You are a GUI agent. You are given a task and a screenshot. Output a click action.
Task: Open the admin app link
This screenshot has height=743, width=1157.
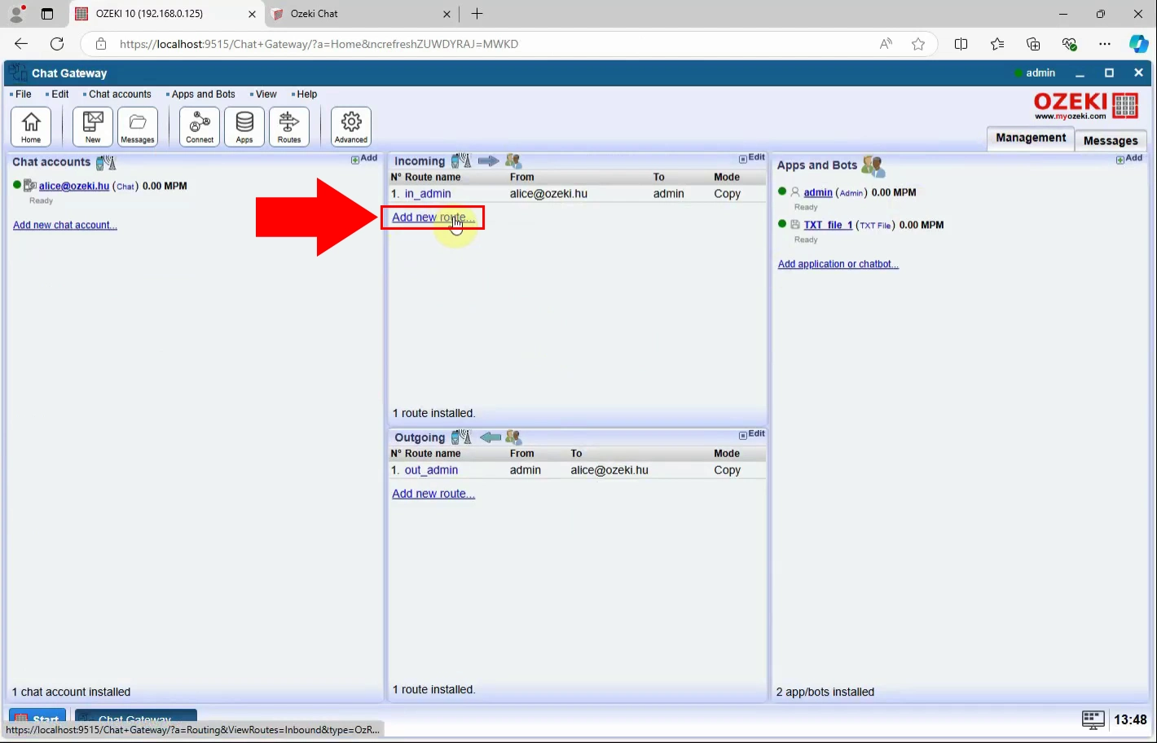(818, 193)
